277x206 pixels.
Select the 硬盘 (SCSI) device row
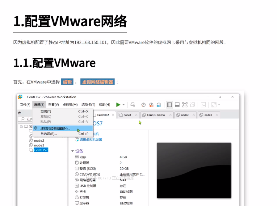110,169
